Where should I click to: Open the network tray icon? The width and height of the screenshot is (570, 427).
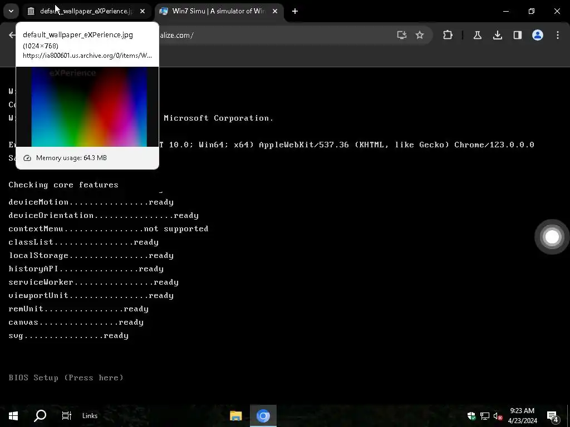485,416
